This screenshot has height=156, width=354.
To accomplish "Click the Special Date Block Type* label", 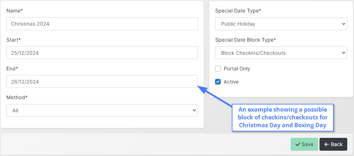I will 245,40.
